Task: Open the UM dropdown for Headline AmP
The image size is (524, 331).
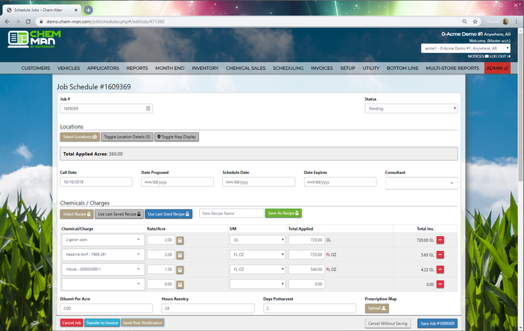Action: [257, 254]
